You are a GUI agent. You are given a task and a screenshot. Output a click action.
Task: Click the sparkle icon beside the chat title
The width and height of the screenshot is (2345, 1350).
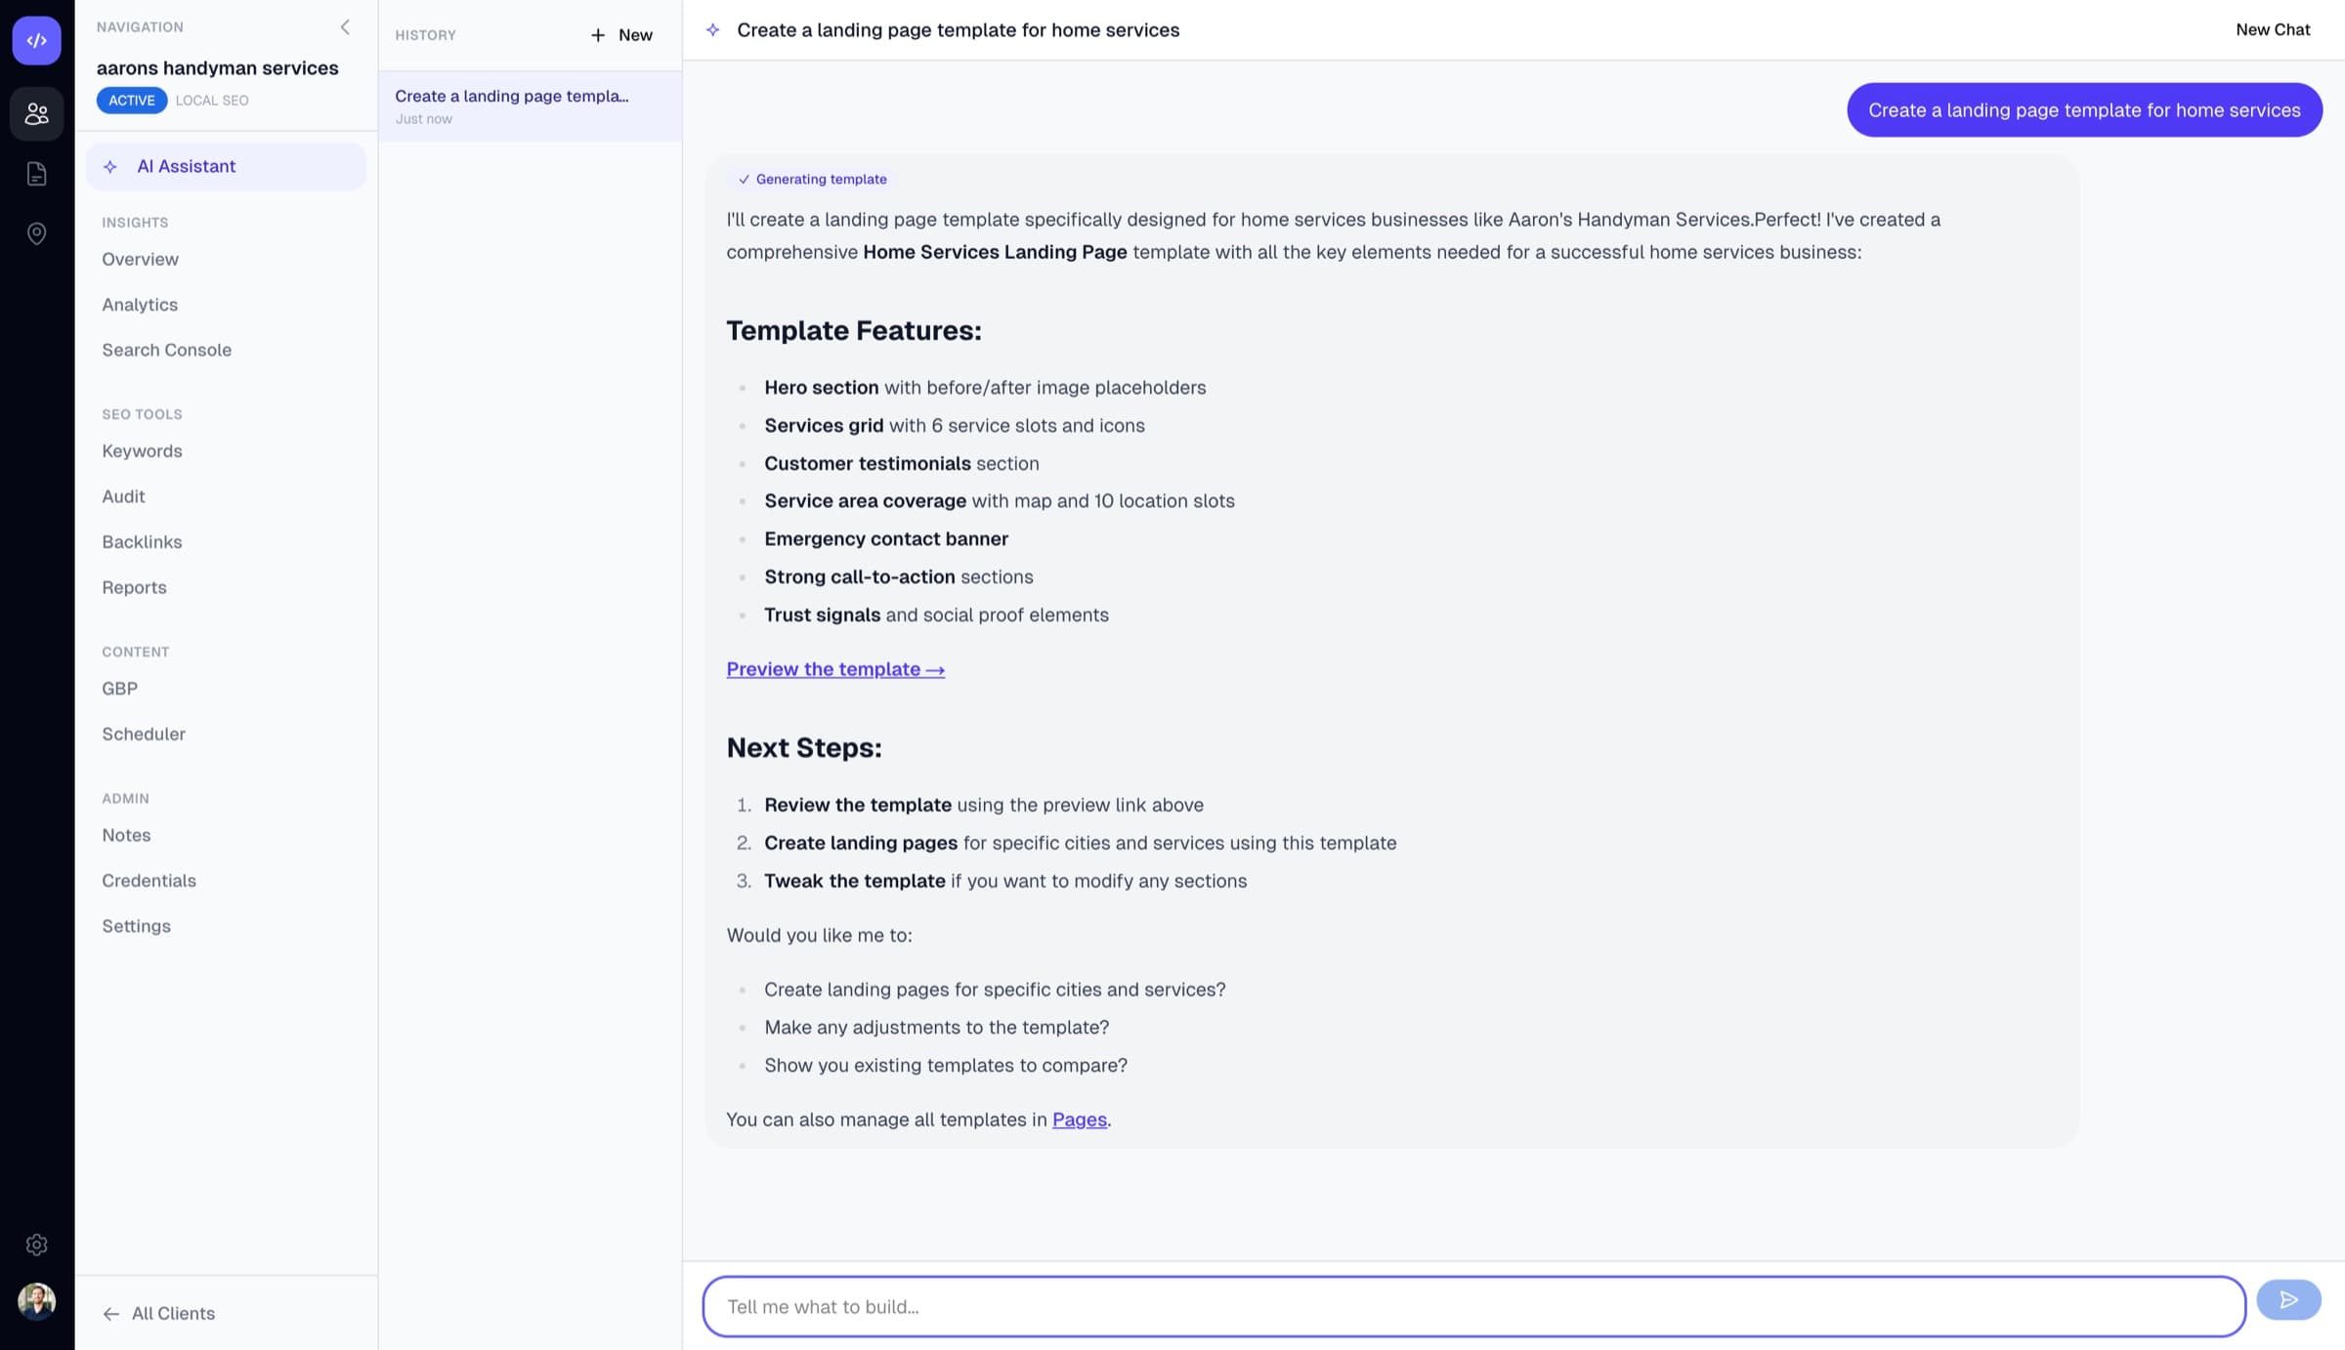coord(713,30)
